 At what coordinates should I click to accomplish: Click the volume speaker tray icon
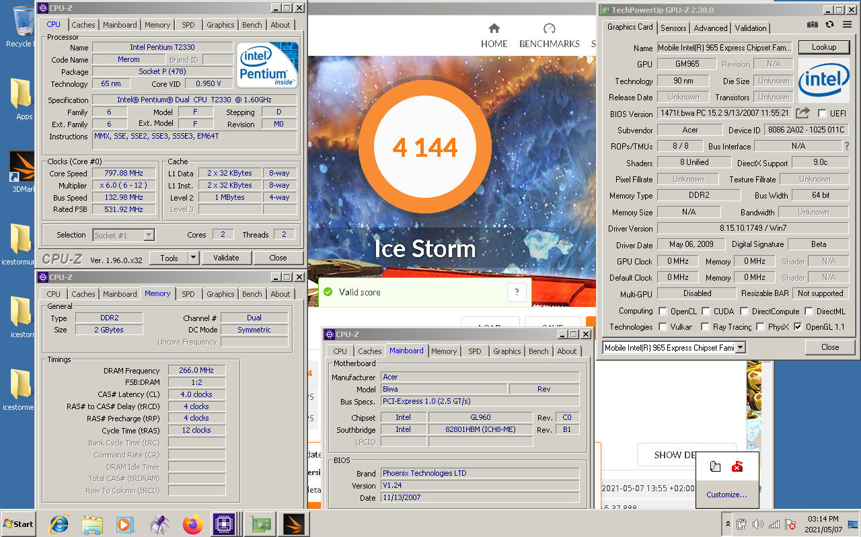[758, 524]
